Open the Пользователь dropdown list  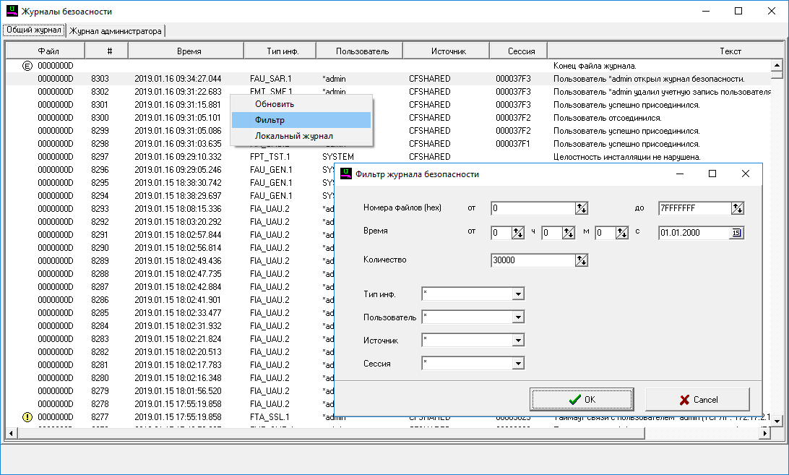point(517,317)
